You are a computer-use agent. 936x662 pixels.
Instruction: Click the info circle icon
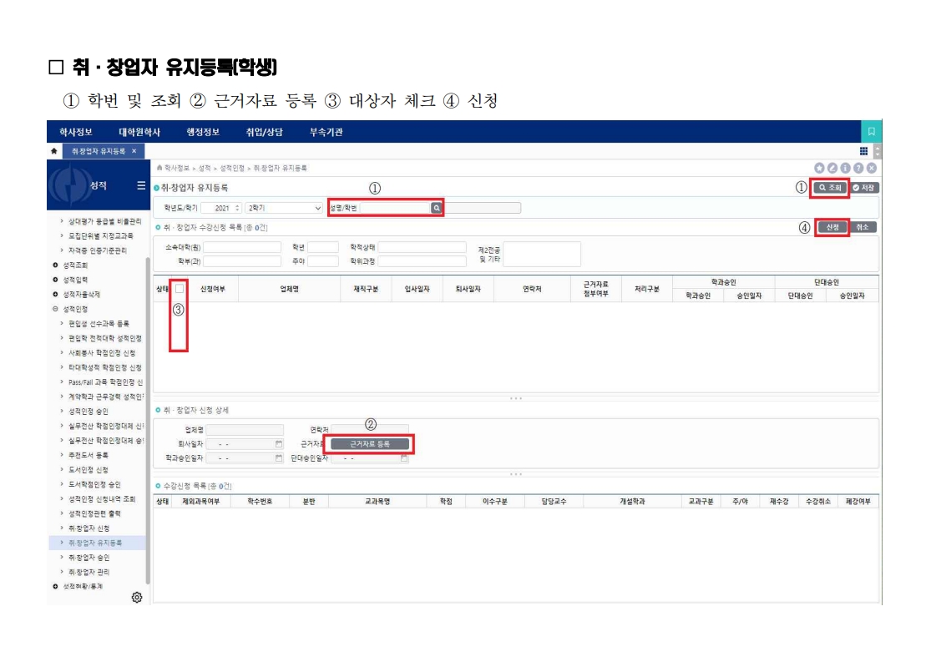click(845, 168)
